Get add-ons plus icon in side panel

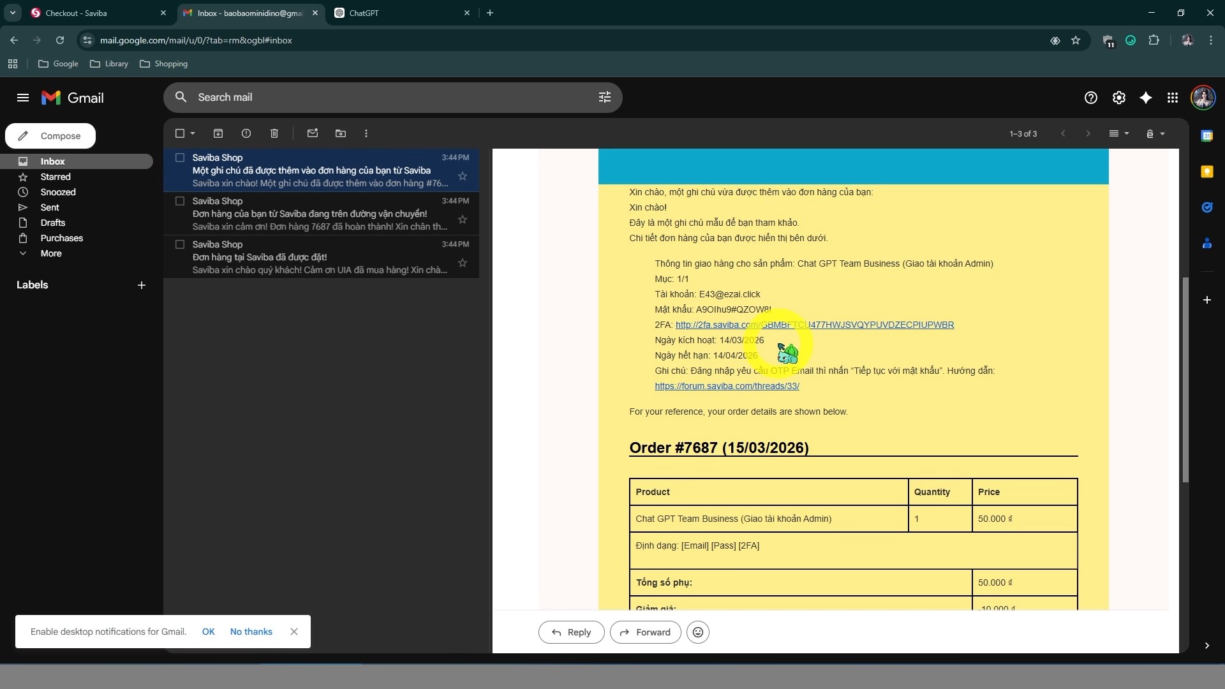[1206, 300]
